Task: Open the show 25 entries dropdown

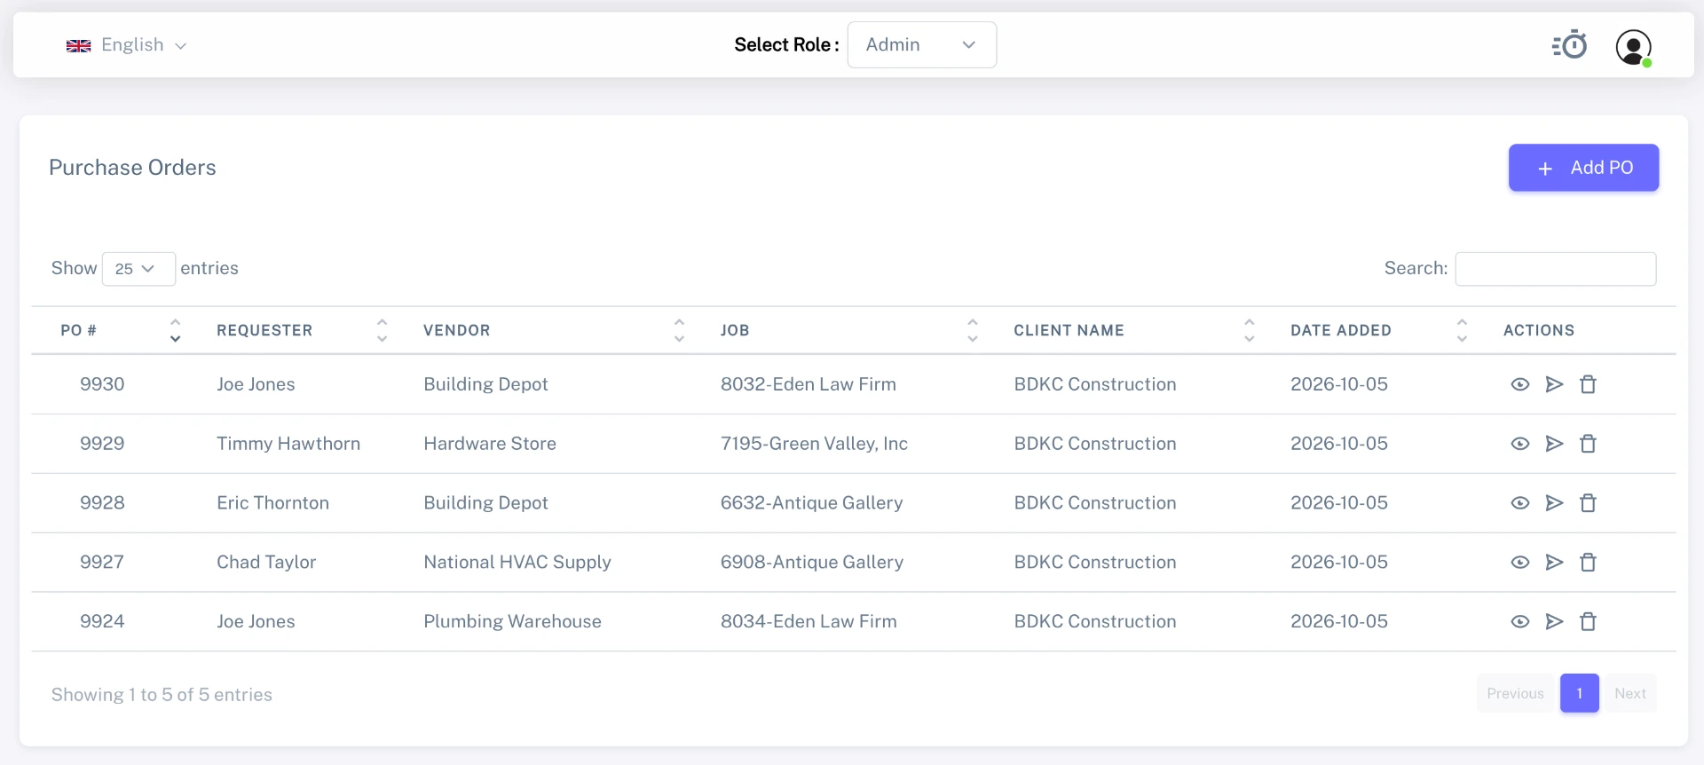Action: click(138, 269)
